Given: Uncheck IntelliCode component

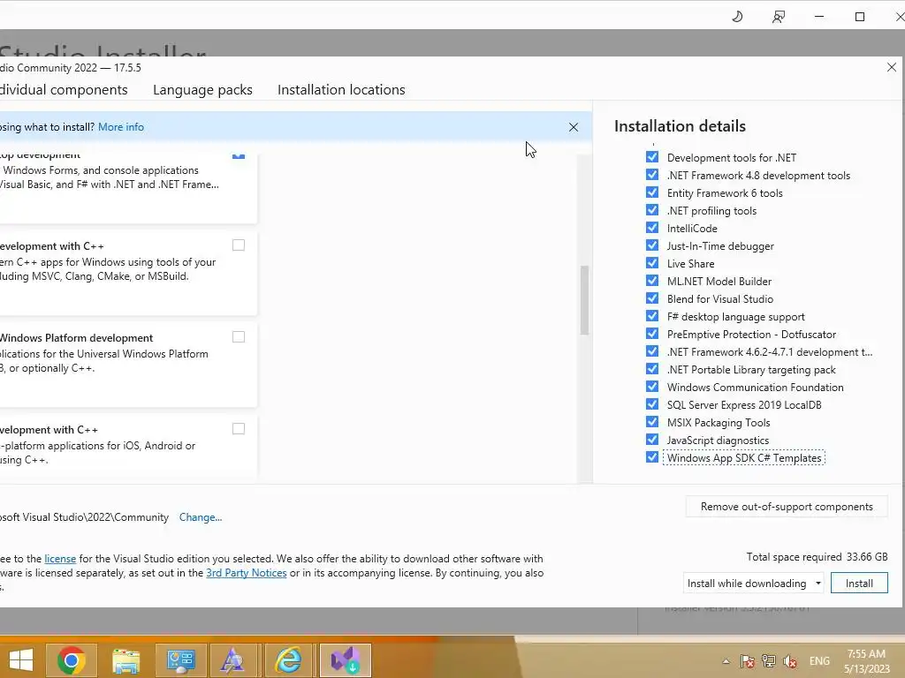Looking at the screenshot, I should [652, 228].
